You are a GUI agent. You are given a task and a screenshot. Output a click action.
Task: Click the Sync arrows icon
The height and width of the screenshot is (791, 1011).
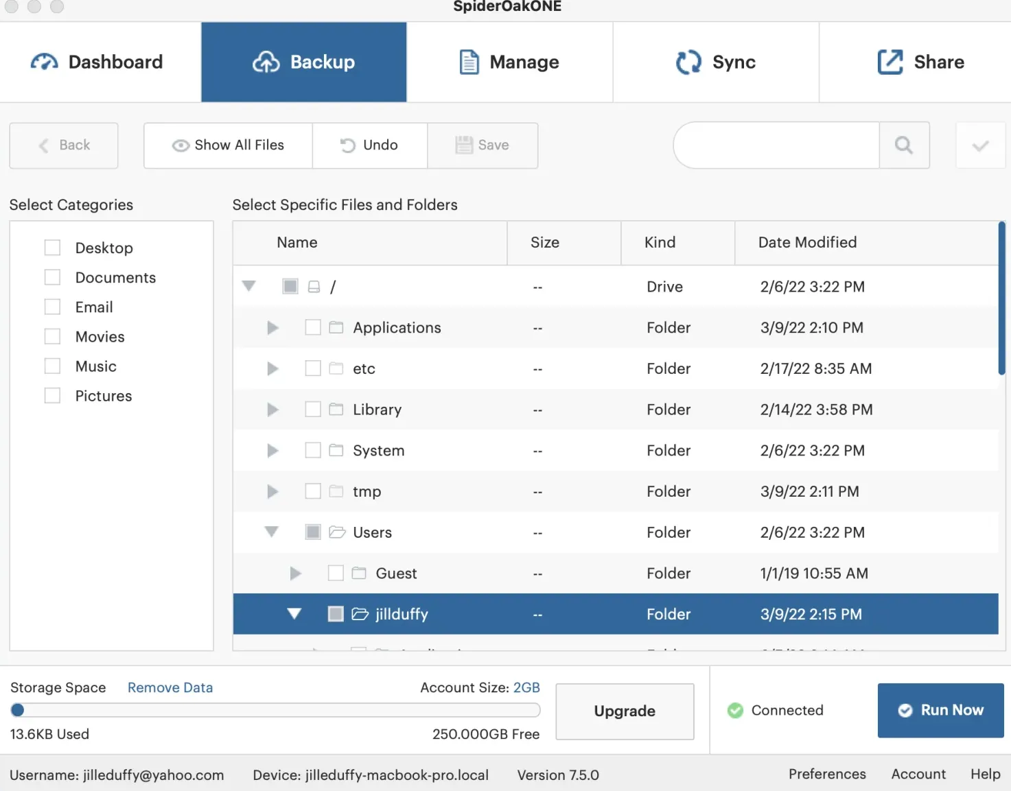pos(688,62)
